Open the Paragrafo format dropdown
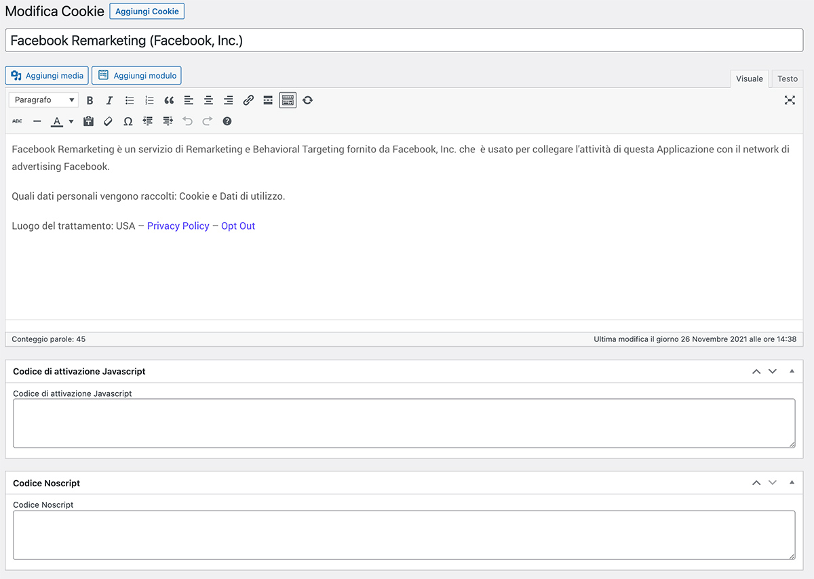Screen dimensions: 814x579 pos(44,100)
